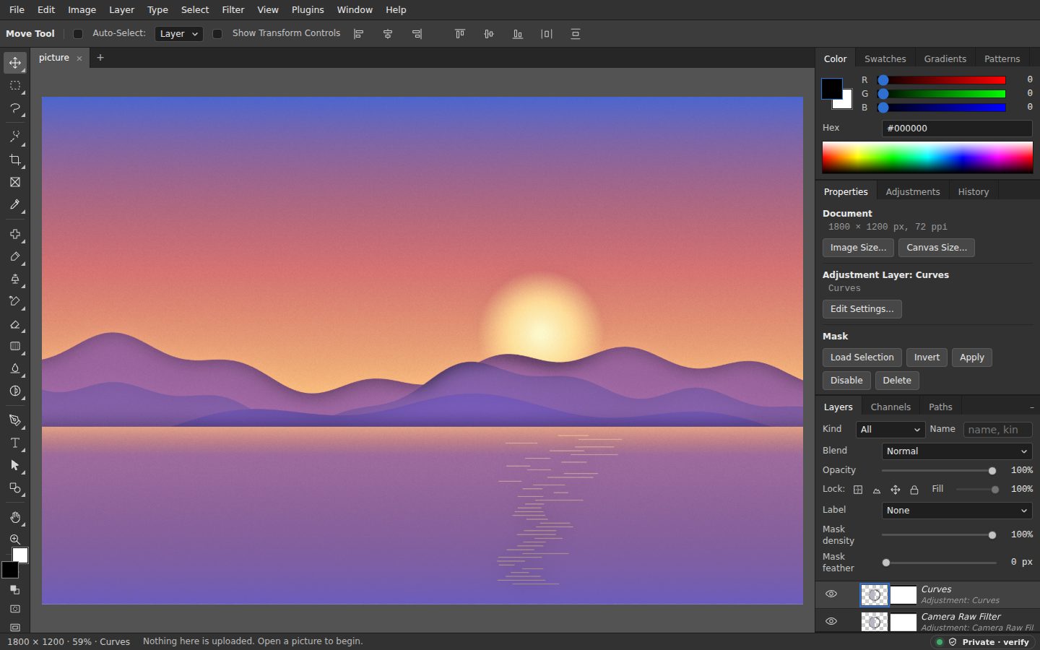Select the Eyedropper tool
The height and width of the screenshot is (650, 1040).
coord(14,204)
